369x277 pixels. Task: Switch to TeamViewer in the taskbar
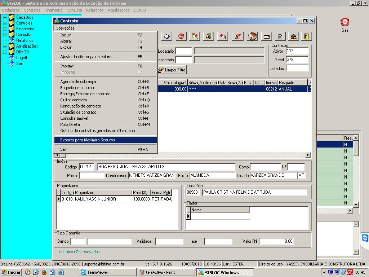pyautogui.click(x=107, y=272)
